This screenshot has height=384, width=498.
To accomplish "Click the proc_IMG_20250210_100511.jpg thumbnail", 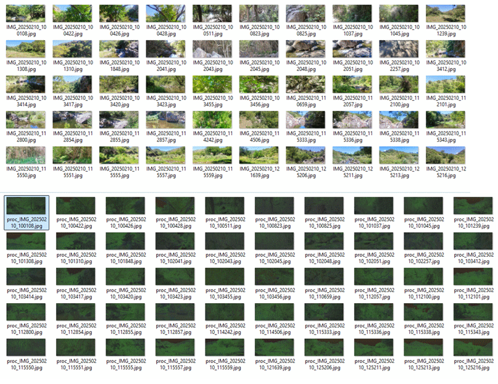I will point(225,206).
